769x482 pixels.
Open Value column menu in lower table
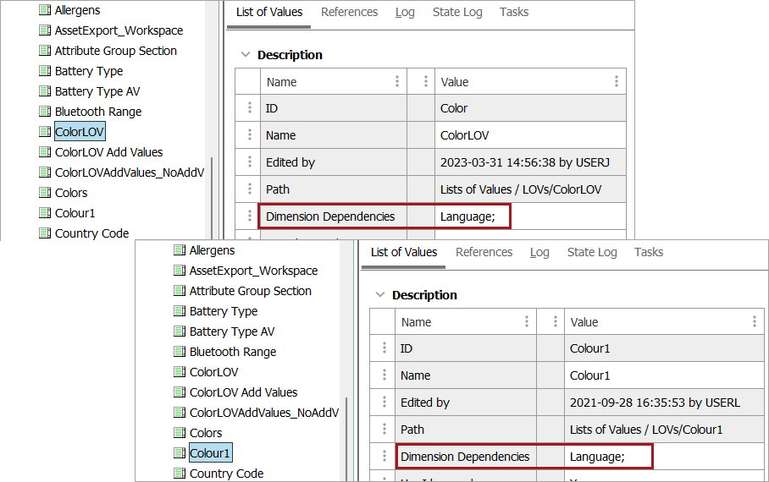coord(755,322)
